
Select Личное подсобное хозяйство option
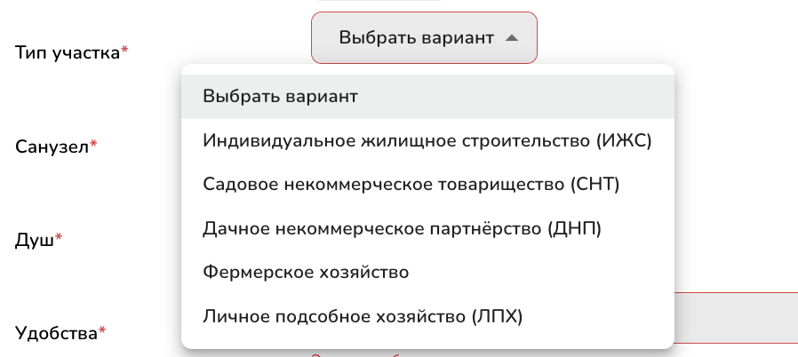click(363, 316)
